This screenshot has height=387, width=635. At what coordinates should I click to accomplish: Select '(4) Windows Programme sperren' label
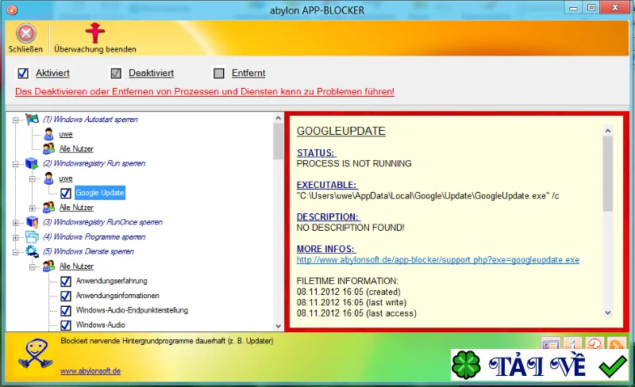[94, 237]
